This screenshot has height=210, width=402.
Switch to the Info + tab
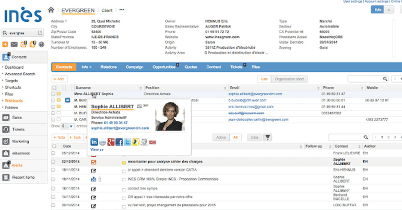(86, 67)
